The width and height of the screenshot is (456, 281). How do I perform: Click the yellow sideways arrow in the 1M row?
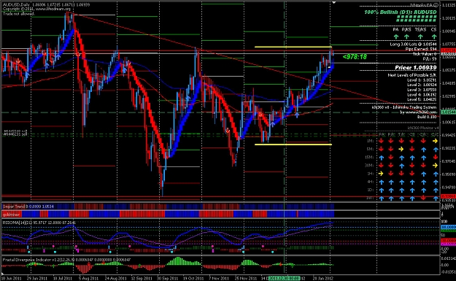[x=435, y=141]
